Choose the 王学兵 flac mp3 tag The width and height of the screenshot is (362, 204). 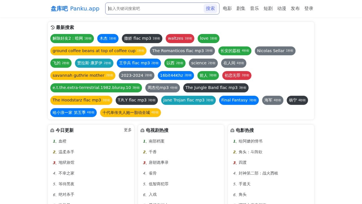pyautogui.click(x=139, y=63)
